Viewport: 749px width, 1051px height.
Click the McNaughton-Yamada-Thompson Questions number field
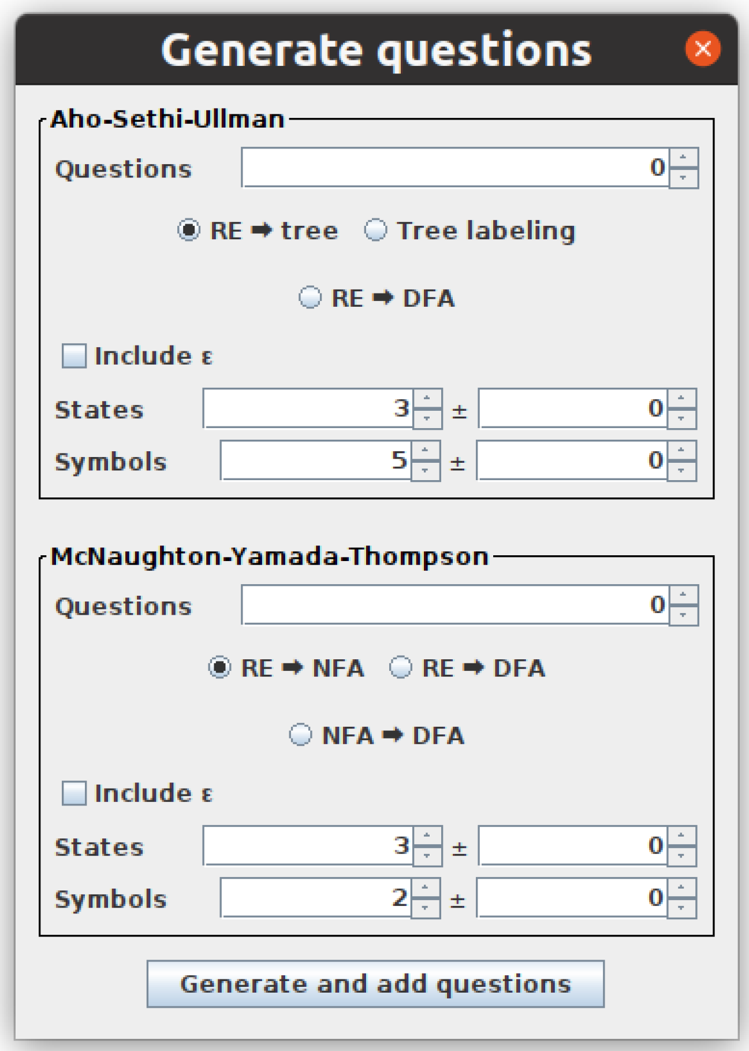pyautogui.click(x=455, y=605)
